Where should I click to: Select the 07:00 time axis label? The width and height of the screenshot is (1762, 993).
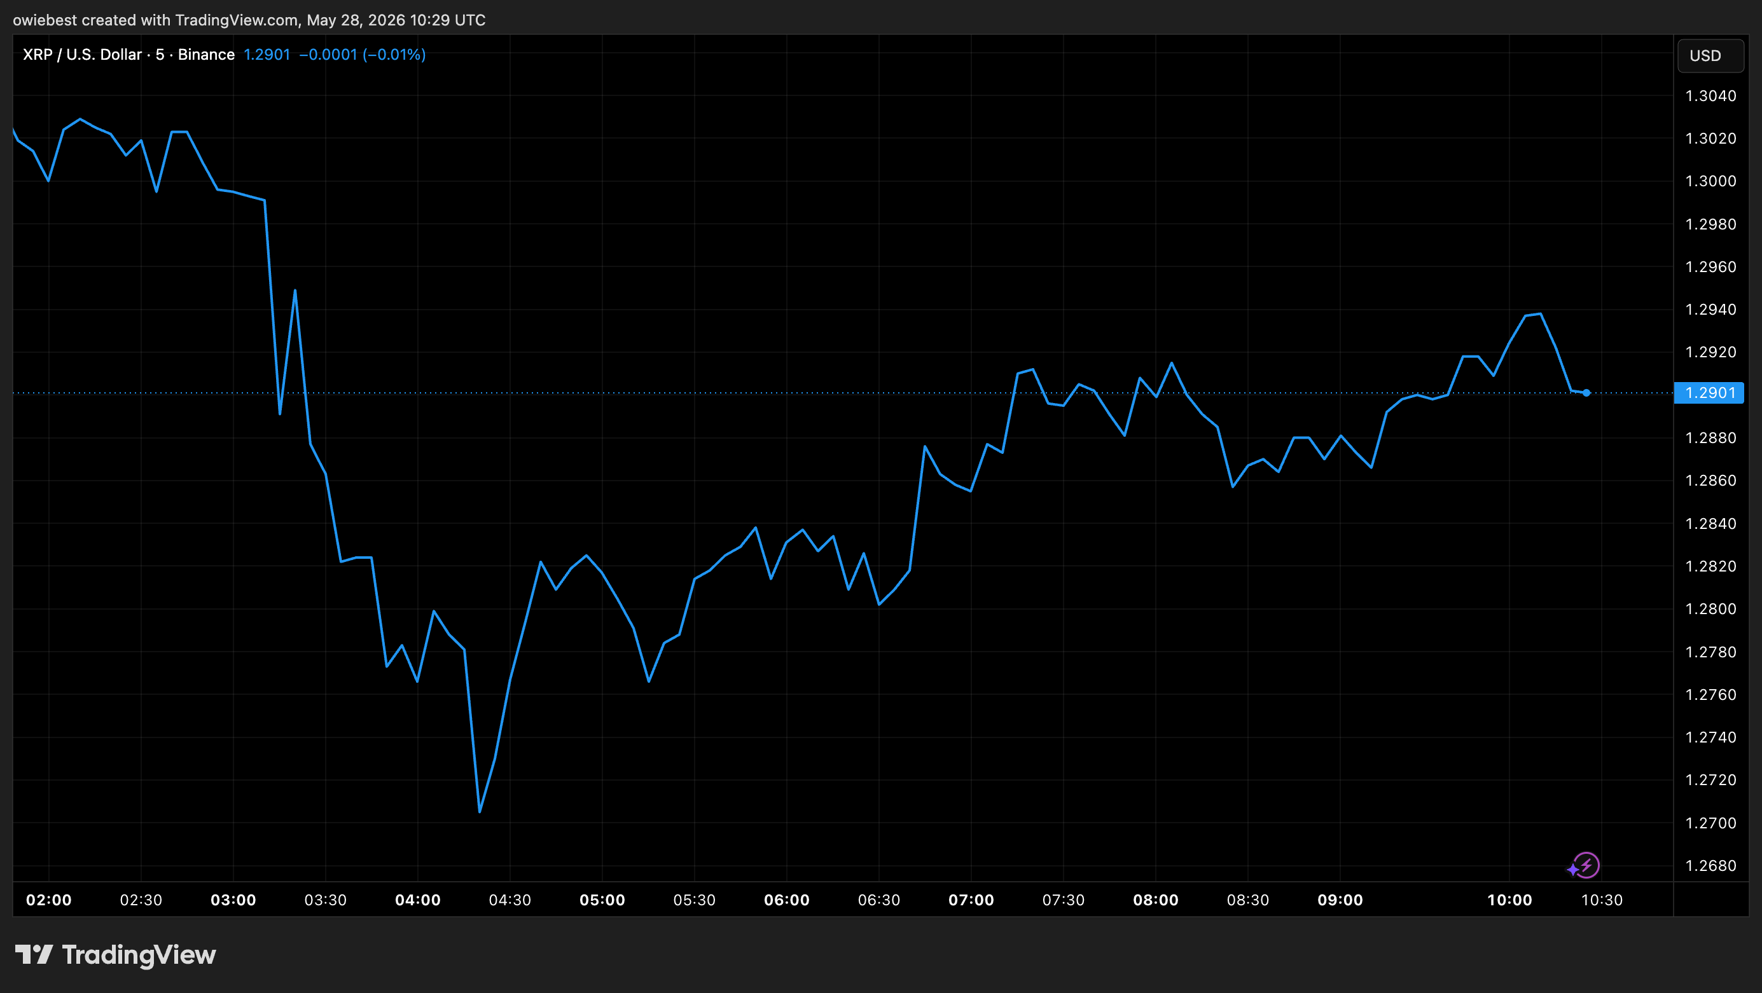coord(971,900)
